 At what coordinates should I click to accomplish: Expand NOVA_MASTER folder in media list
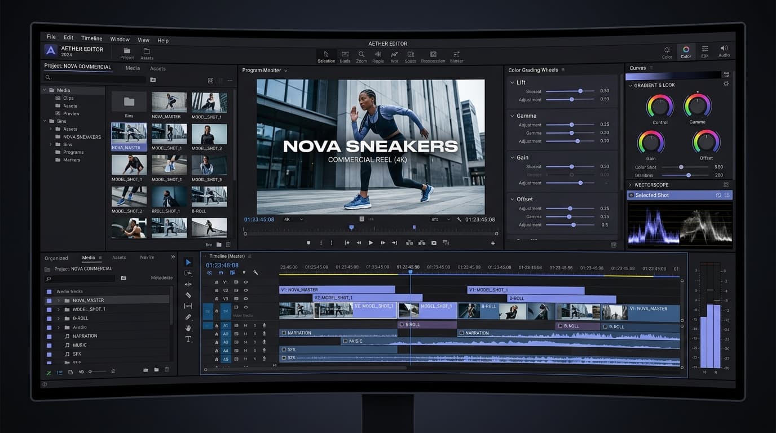[x=58, y=301]
